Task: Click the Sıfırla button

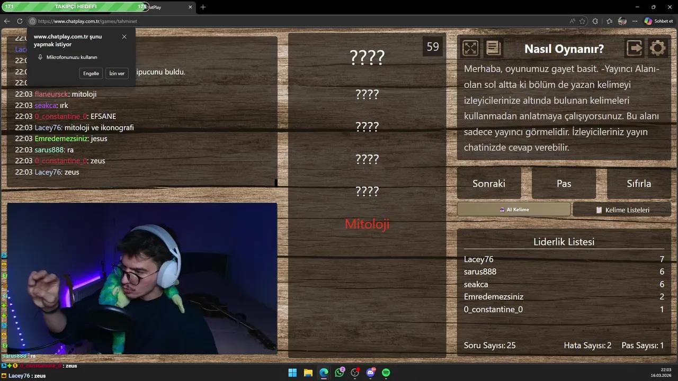Action: coord(639,184)
